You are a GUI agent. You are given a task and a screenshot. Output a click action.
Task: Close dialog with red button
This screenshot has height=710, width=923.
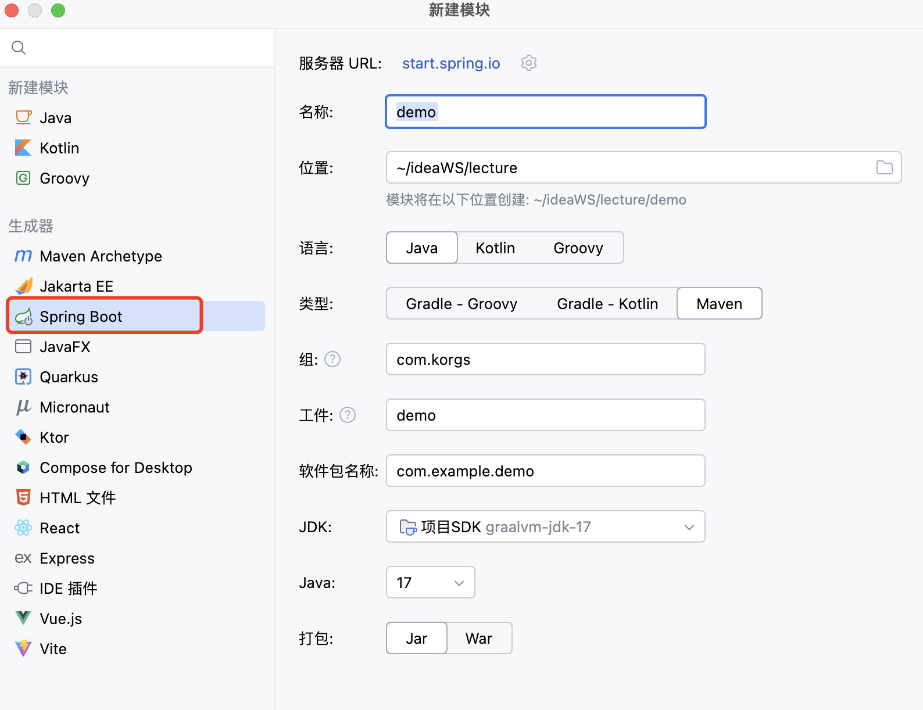12,10
